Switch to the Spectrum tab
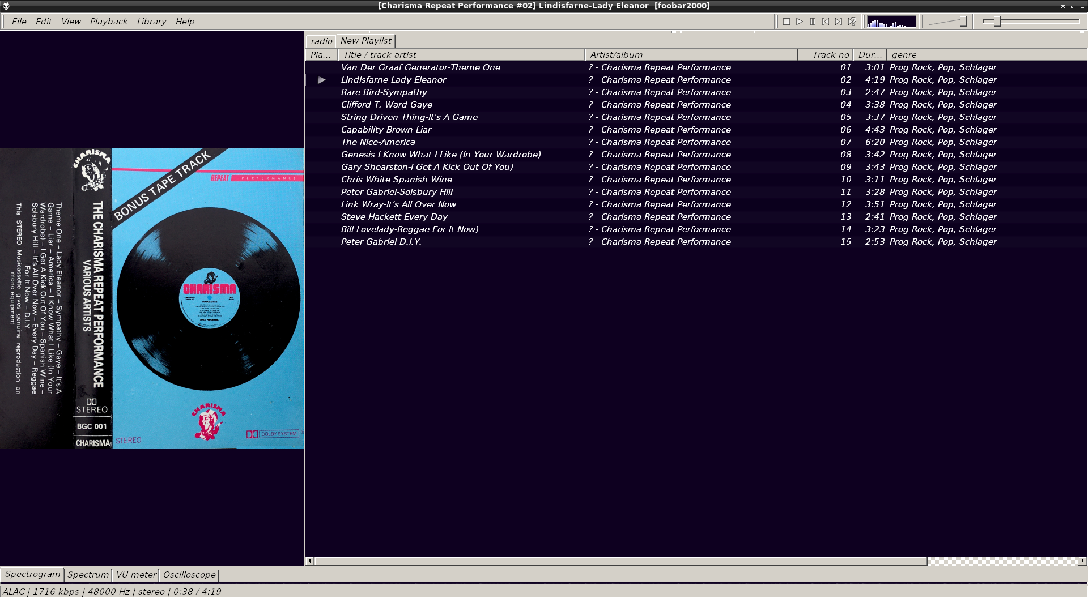The width and height of the screenshot is (1088, 598). (x=88, y=575)
